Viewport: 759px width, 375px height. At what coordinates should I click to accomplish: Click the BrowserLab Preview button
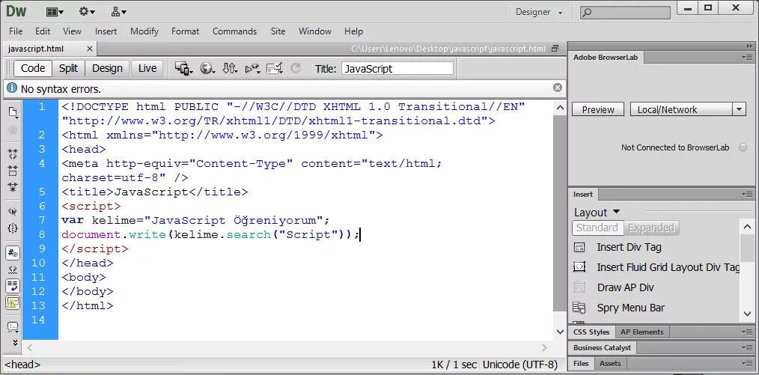tap(598, 109)
